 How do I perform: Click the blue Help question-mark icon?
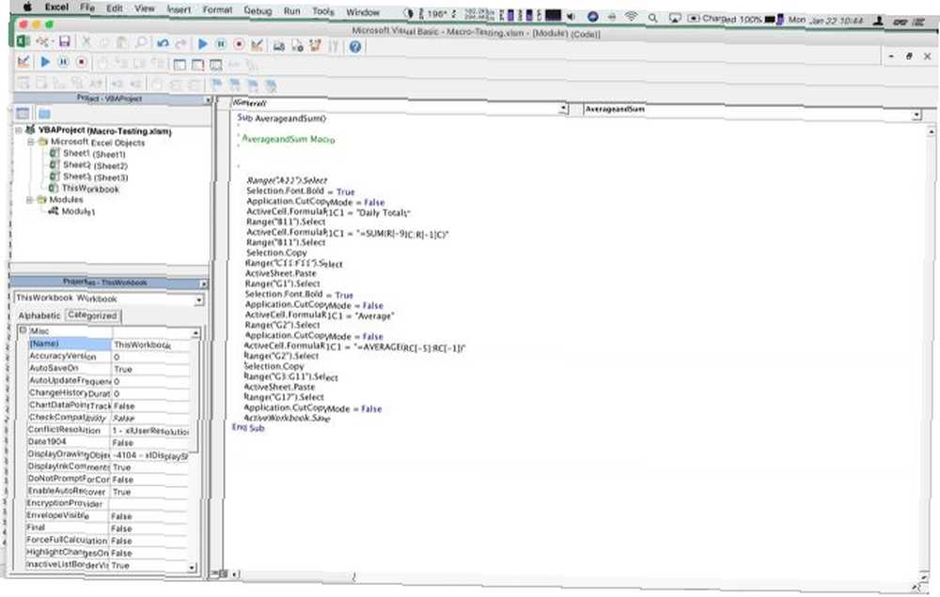click(355, 47)
